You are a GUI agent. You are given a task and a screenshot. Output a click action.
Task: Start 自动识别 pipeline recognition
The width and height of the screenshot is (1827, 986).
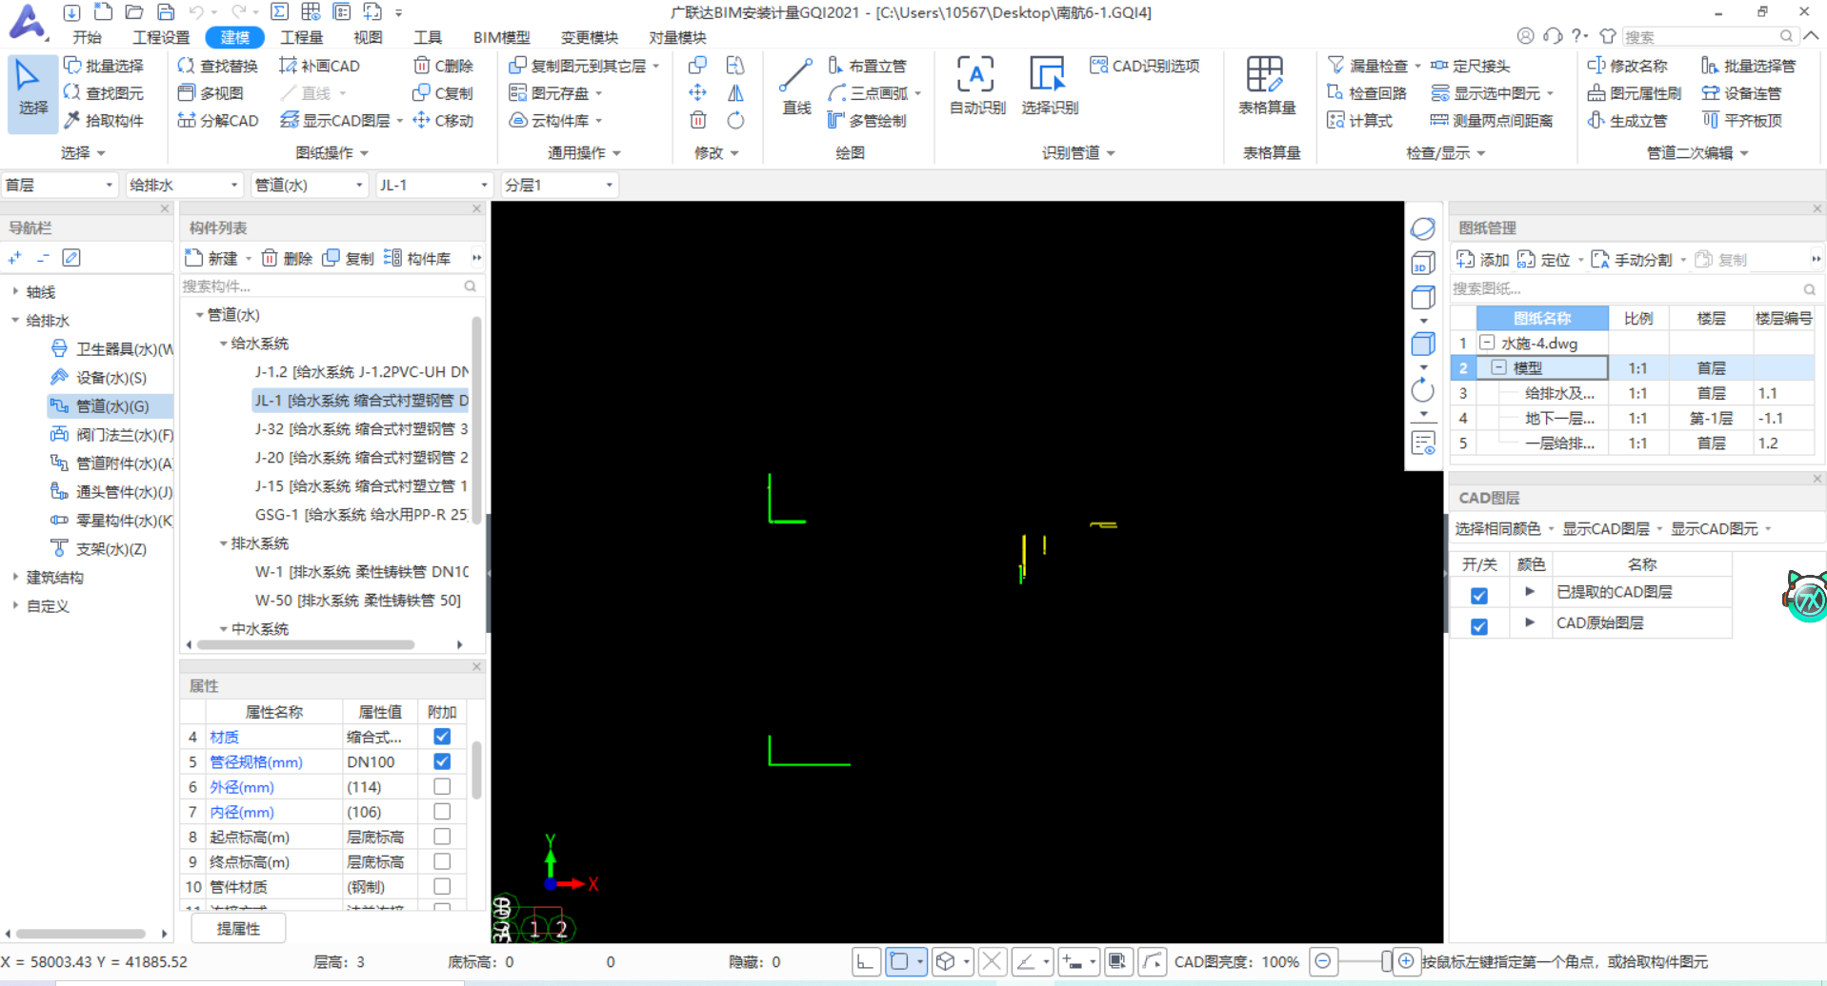tap(977, 86)
